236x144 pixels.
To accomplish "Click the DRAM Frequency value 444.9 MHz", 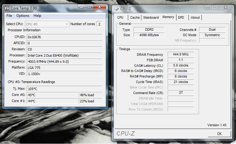I will [x=181, y=54].
